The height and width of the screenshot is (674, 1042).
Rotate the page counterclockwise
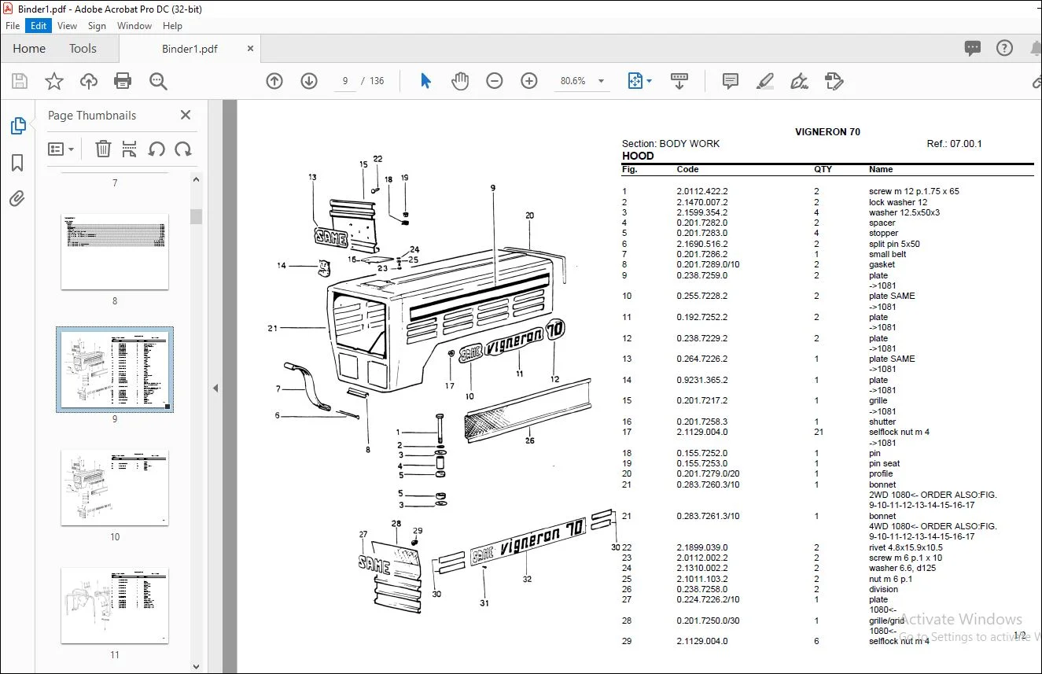(x=156, y=149)
